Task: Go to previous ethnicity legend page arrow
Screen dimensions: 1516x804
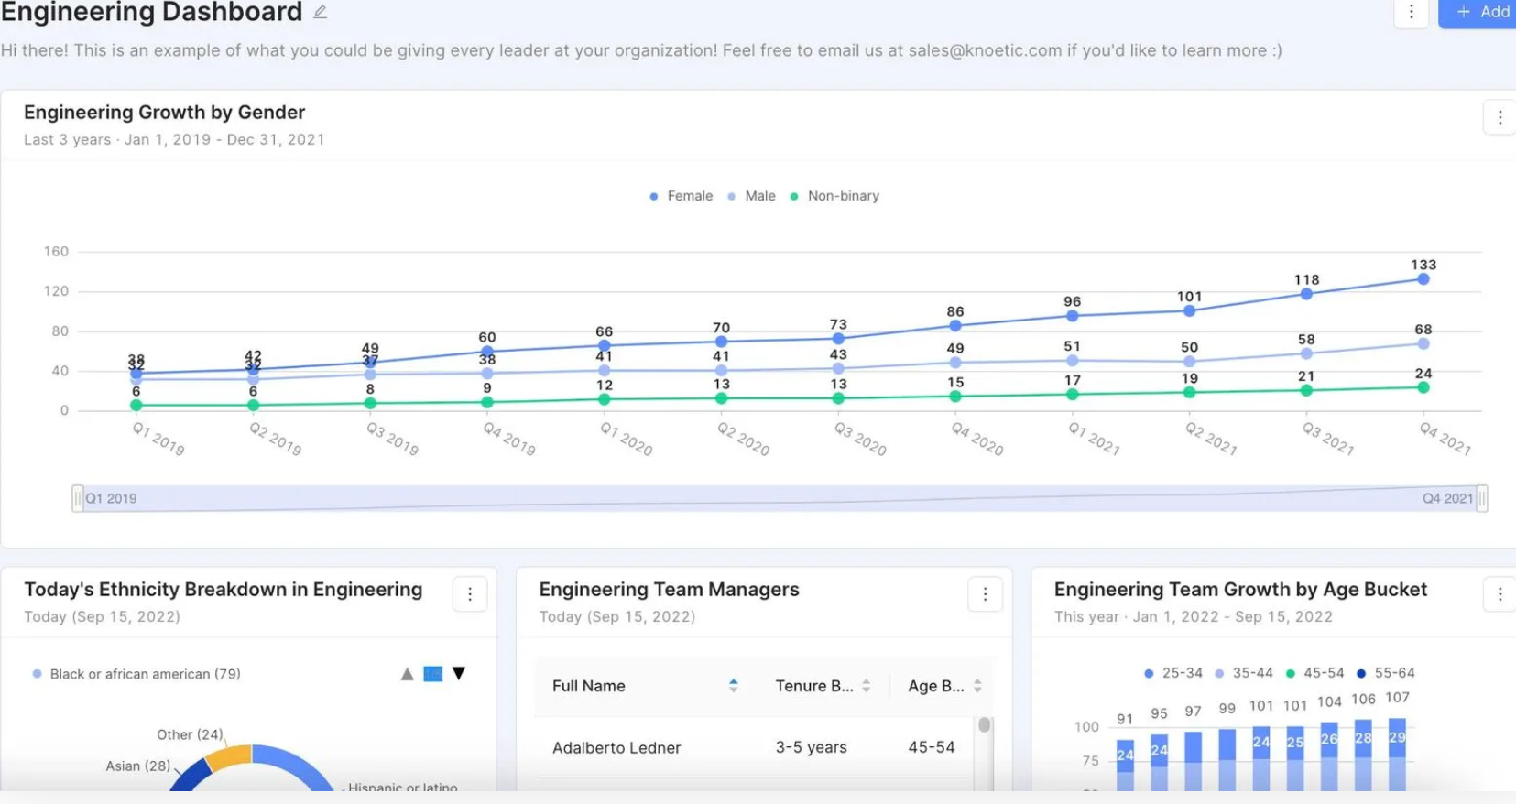Action: [x=407, y=674]
